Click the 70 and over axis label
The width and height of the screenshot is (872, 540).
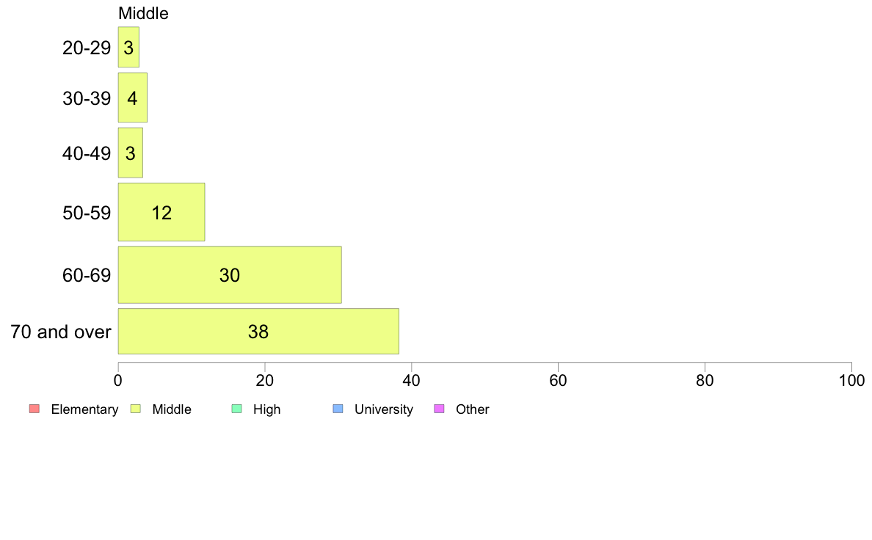click(x=61, y=332)
